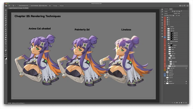Hide Layer 141 using its eye icon
193x109 pixels.
pos(165,37)
